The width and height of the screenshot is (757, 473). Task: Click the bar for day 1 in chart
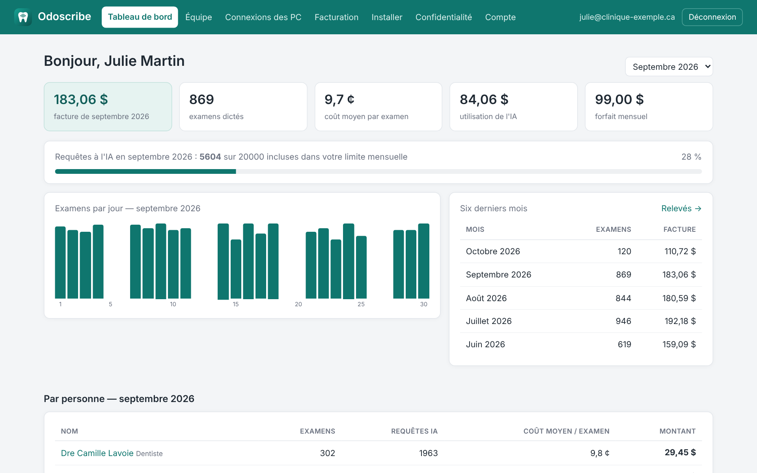tap(60, 263)
